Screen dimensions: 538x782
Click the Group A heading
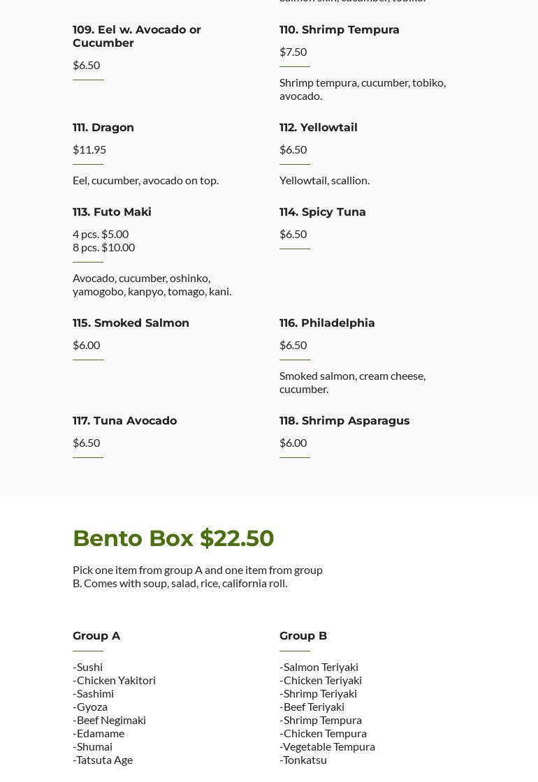coord(96,636)
